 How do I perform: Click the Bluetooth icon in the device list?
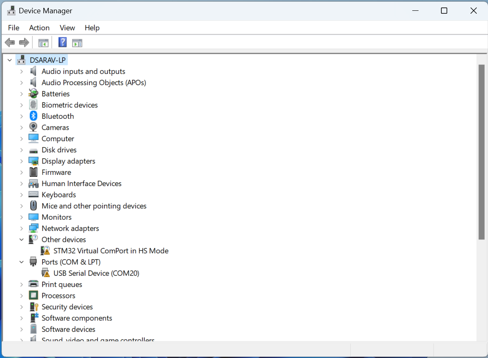[x=33, y=116]
